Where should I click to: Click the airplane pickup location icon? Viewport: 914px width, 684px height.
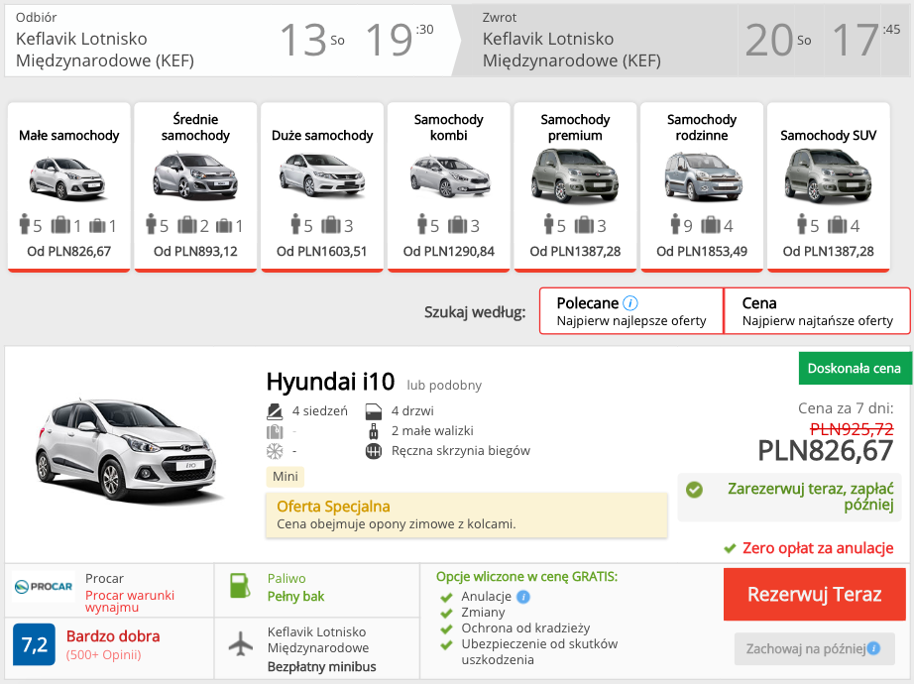pyautogui.click(x=241, y=645)
